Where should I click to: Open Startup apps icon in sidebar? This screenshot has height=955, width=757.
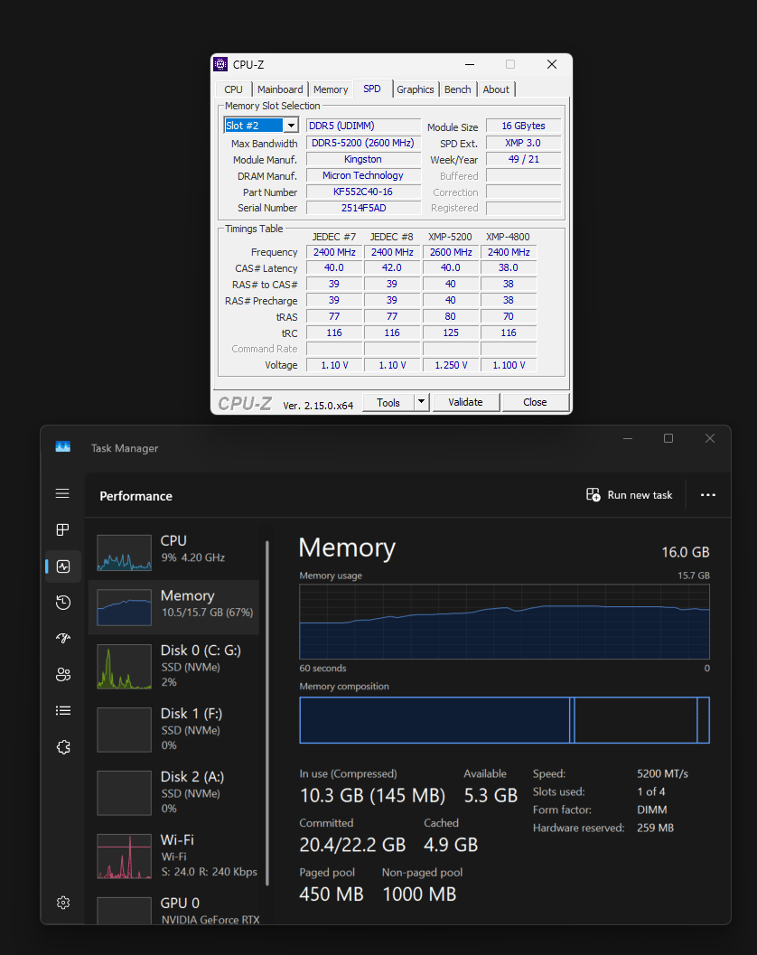coord(62,638)
